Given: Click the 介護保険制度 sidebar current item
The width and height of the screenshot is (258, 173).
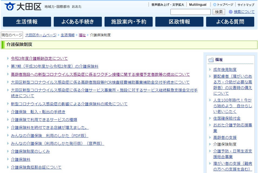Looking at the screenshot, I should point(225,144).
